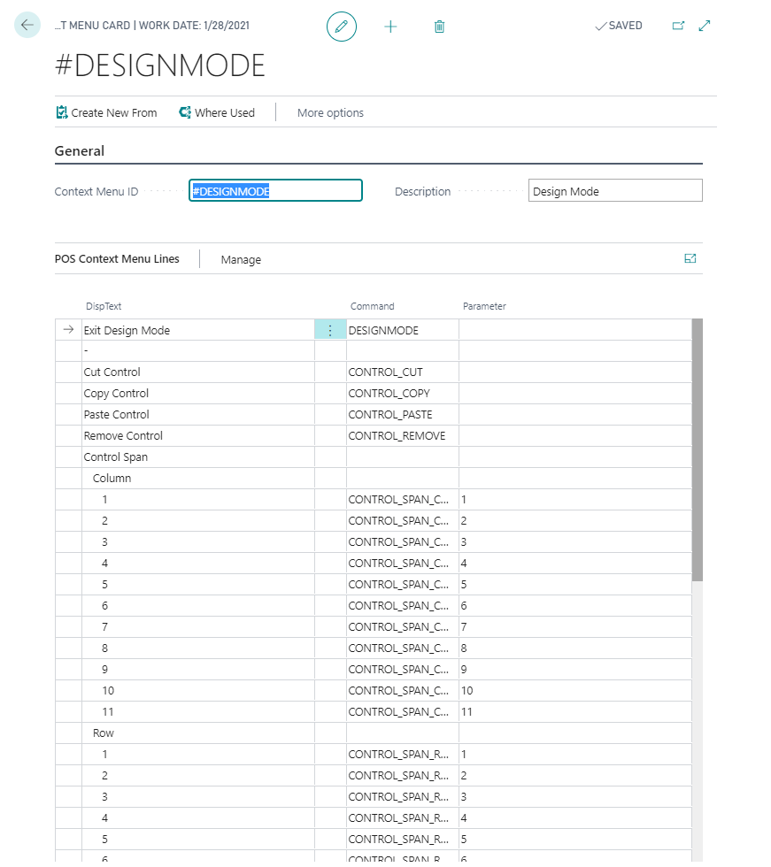Open page in new window icon

click(x=678, y=26)
